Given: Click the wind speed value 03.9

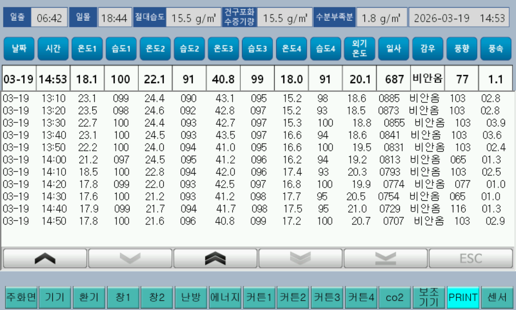Looking at the screenshot, I should [x=496, y=123].
